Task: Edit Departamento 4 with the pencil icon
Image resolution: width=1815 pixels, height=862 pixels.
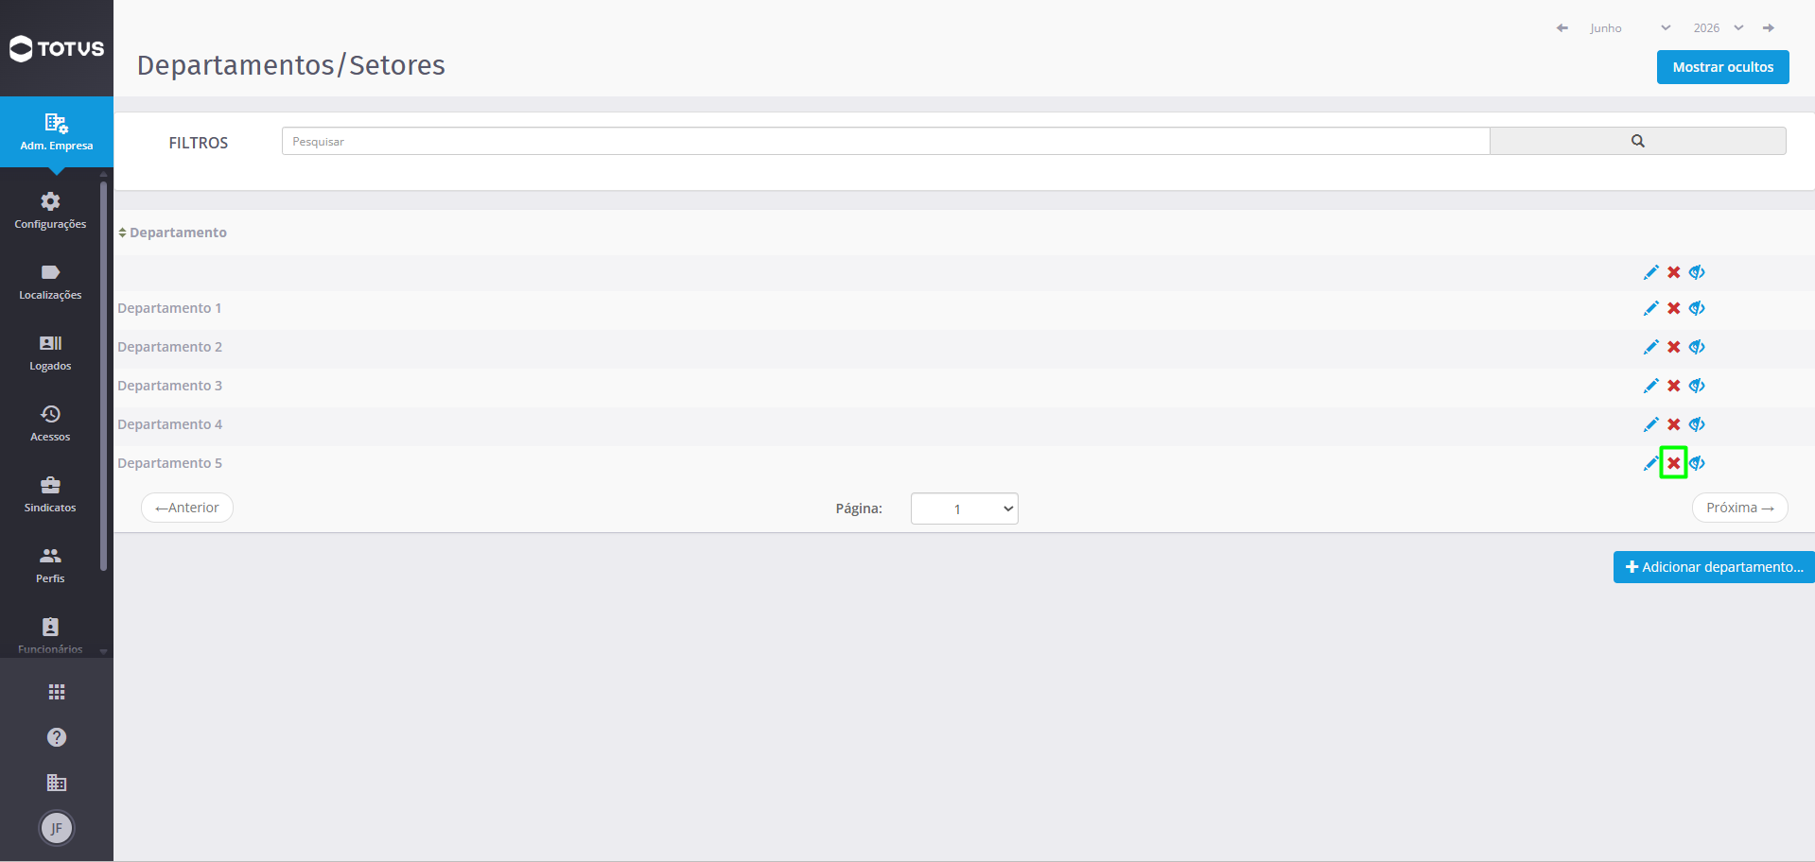Action: click(1650, 424)
